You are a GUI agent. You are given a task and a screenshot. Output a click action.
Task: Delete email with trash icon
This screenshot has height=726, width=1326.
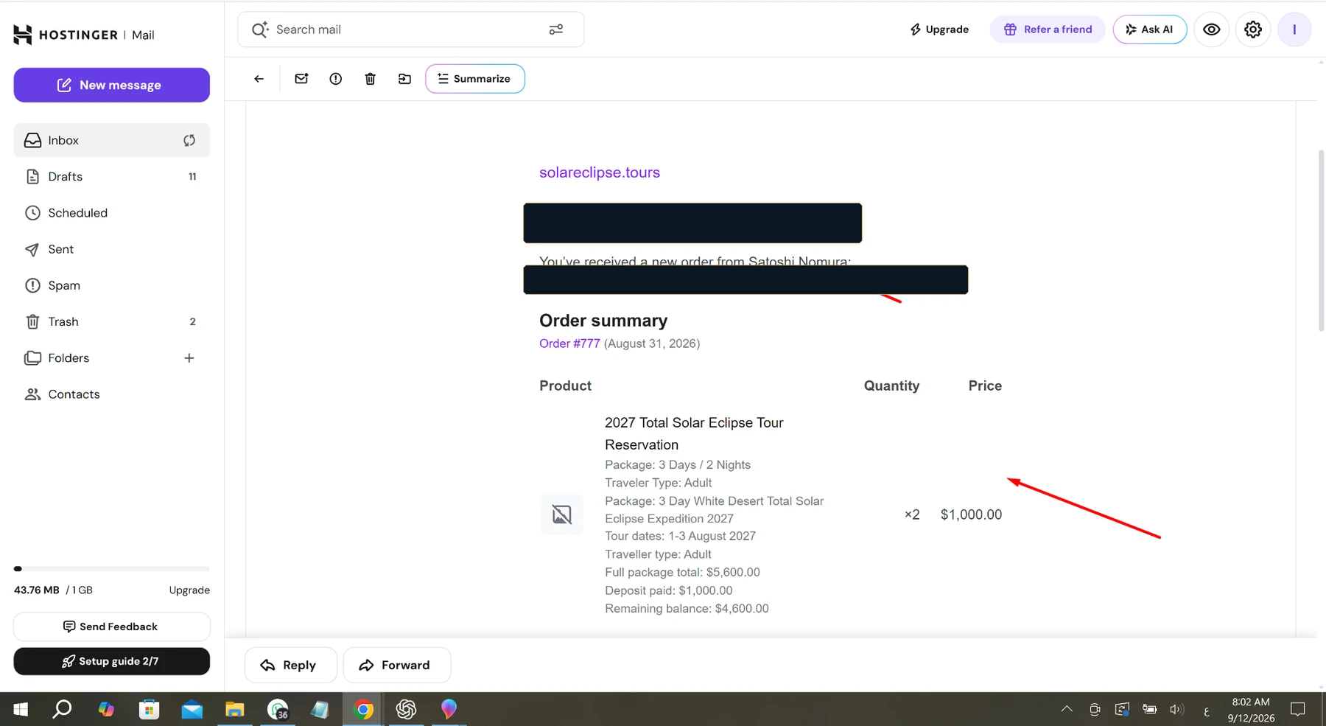point(371,79)
